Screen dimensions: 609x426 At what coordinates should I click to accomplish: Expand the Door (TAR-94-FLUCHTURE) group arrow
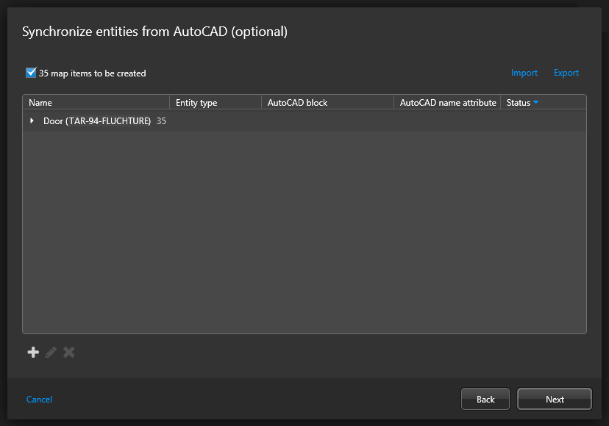[32, 120]
